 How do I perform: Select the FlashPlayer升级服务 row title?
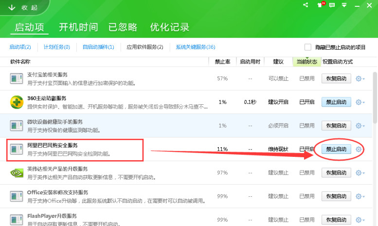(x=52, y=216)
